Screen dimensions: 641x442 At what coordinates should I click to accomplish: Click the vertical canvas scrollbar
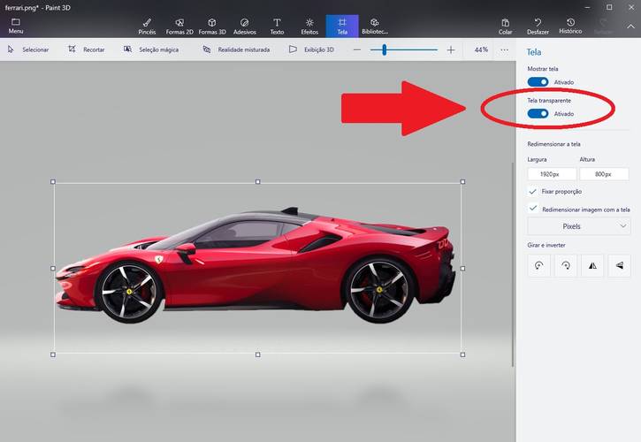pyautogui.click(x=513, y=265)
